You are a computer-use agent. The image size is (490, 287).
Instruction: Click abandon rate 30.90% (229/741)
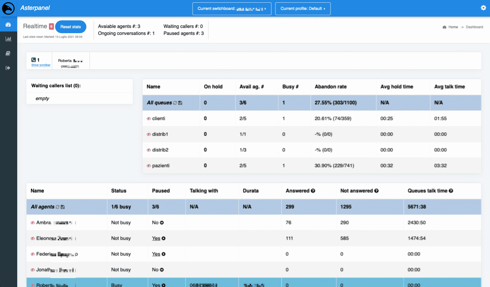[334, 166]
